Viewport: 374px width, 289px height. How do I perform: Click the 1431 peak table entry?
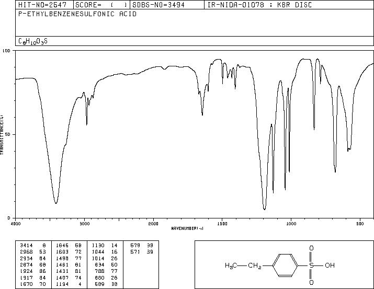click(69, 271)
